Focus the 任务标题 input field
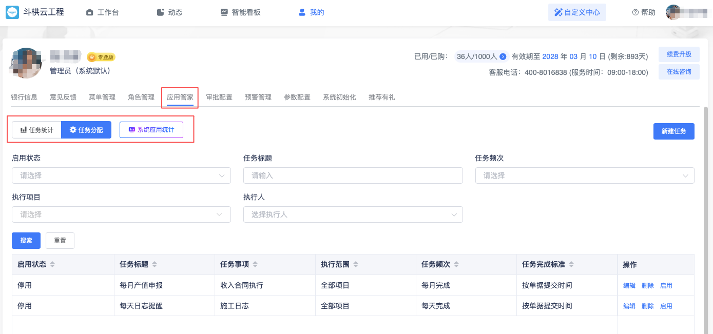 [x=353, y=175]
